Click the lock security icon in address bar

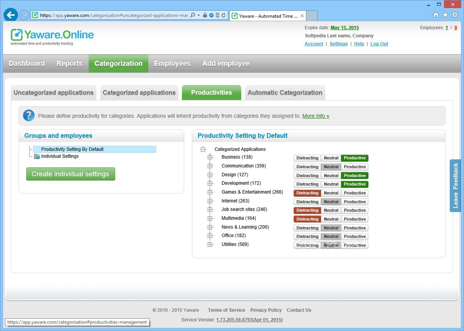[205, 15]
